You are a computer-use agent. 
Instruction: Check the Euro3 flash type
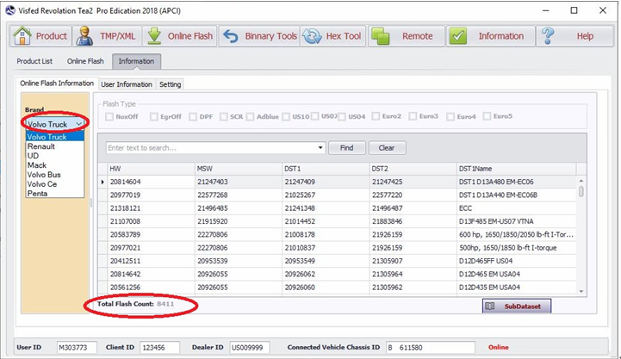[x=413, y=116]
